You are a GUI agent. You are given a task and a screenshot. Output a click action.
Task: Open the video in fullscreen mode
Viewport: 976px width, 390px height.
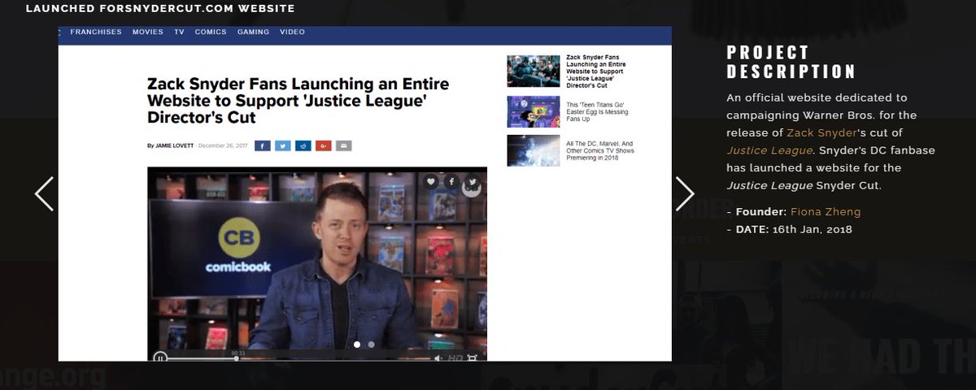pos(473,357)
